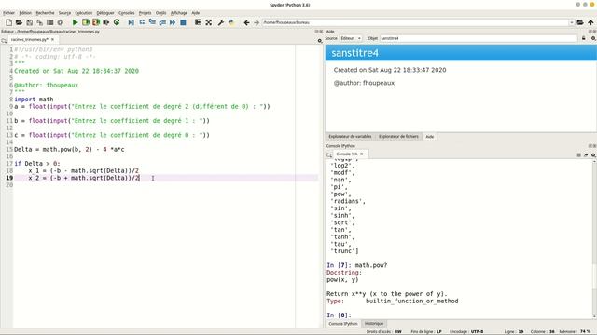This screenshot has height=335, width=597.
Task: Open the Déboguer menu
Action: point(105,13)
